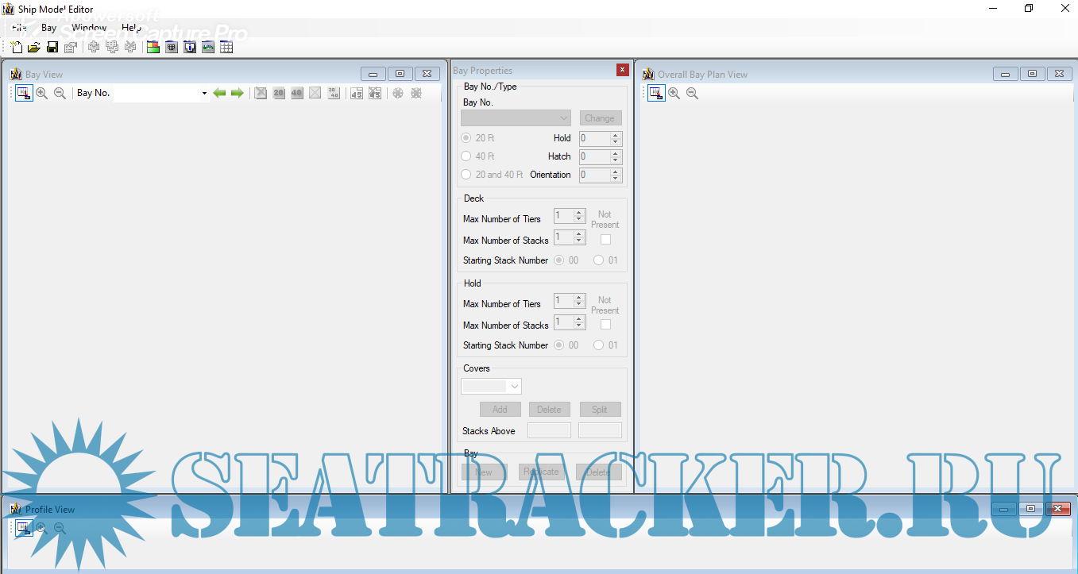Select the 40 Ft radio button

[466, 156]
